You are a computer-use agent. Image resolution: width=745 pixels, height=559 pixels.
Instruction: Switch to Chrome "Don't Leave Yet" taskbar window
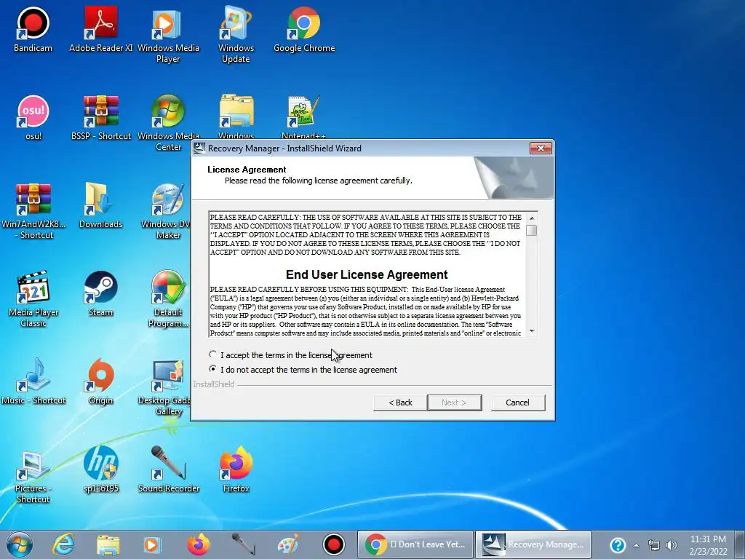coord(415,544)
